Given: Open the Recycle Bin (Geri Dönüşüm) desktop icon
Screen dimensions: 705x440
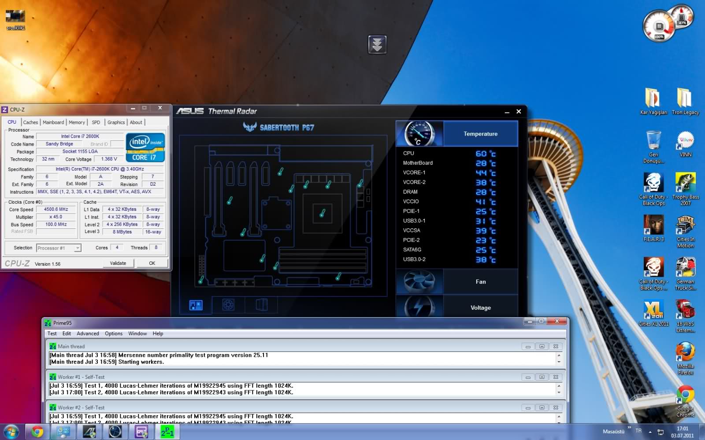Looking at the screenshot, I should coord(653,147).
